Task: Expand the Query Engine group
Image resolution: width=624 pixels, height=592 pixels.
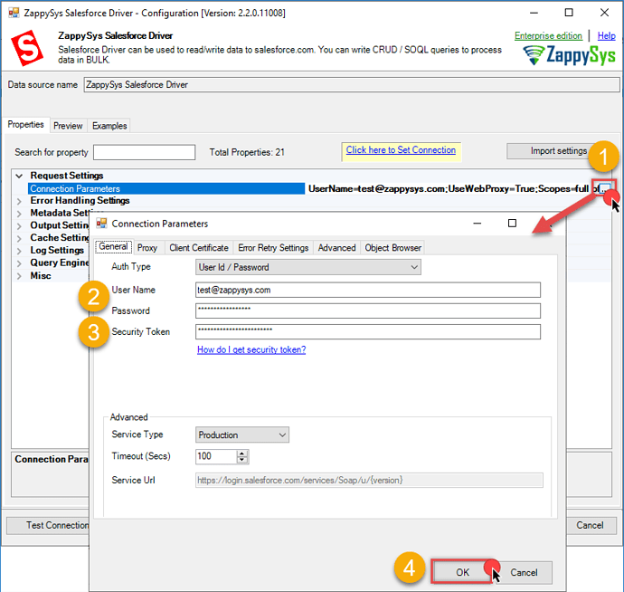Action: [19, 263]
